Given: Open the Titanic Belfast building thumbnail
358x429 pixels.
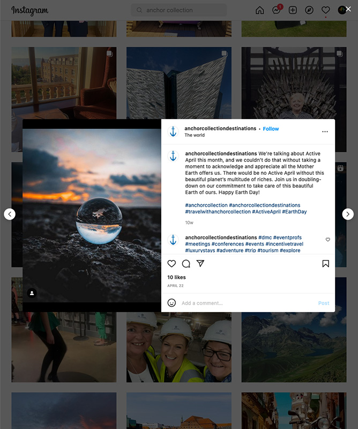Looking at the screenshot, I should pos(179,83).
